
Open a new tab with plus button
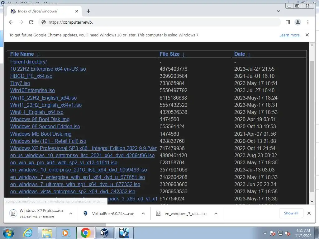pyautogui.click(x=88, y=11)
